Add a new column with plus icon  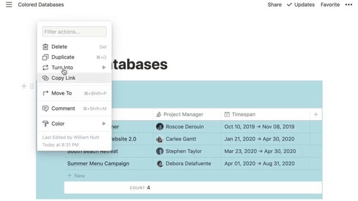315,114
